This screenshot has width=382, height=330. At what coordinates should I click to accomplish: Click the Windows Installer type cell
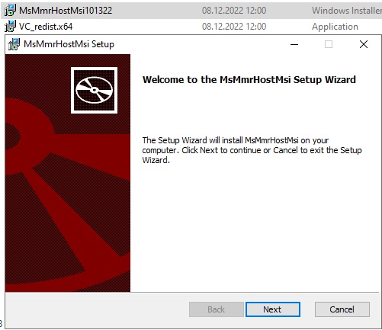tap(347, 11)
